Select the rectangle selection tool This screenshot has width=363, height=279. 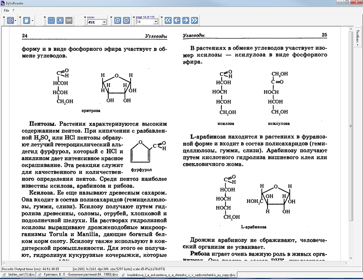(x=51, y=20)
